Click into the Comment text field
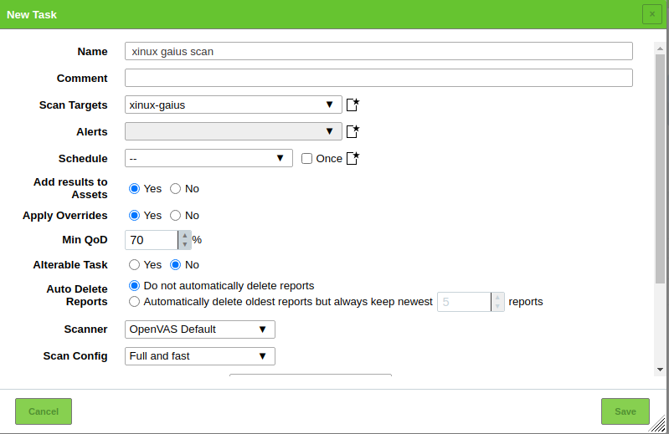This screenshot has height=434, width=669. point(378,78)
